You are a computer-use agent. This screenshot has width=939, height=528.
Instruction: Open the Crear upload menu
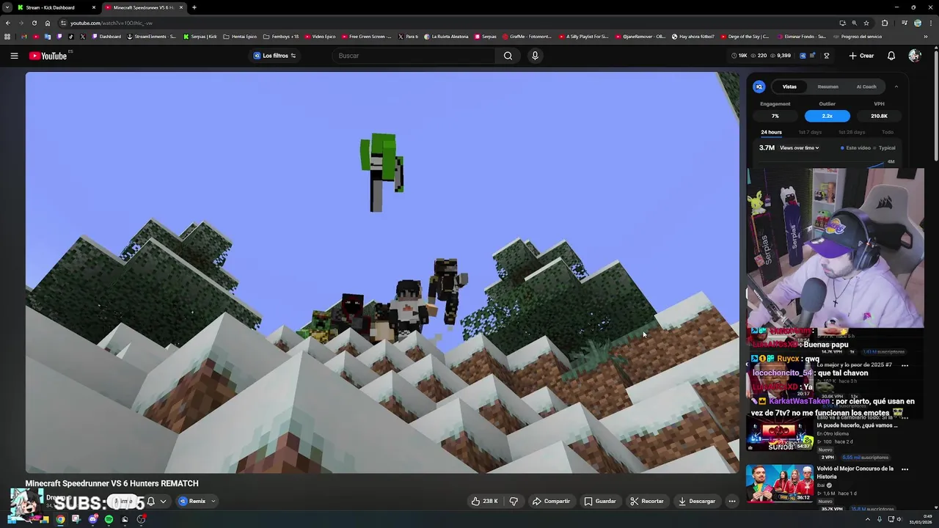861,56
